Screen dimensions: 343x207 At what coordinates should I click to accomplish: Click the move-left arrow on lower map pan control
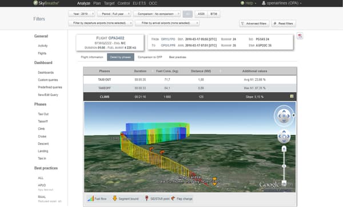tap(280, 136)
